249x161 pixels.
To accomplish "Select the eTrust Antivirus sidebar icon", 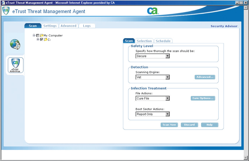I will click(x=16, y=65).
